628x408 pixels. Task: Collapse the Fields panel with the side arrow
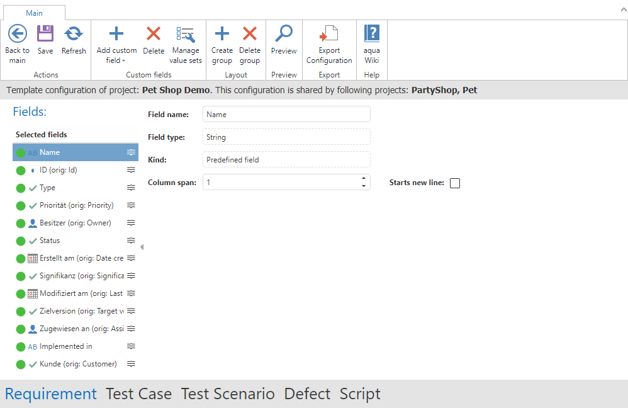142,247
